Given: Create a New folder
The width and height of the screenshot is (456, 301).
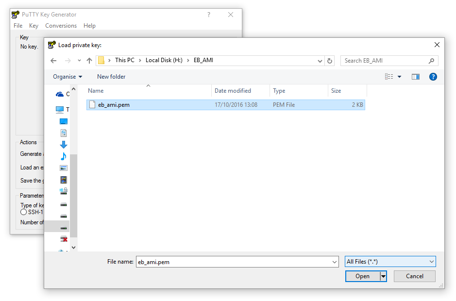Looking at the screenshot, I should coord(111,77).
